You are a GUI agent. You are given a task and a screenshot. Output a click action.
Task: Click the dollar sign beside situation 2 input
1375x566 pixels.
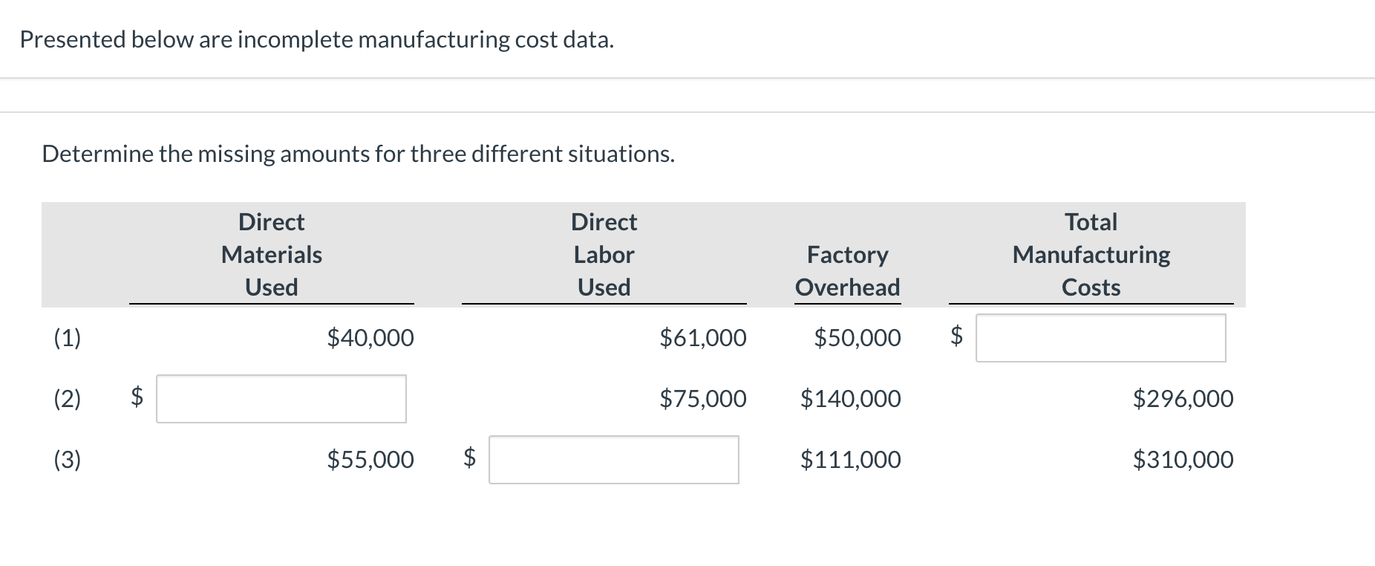pyautogui.click(x=135, y=399)
